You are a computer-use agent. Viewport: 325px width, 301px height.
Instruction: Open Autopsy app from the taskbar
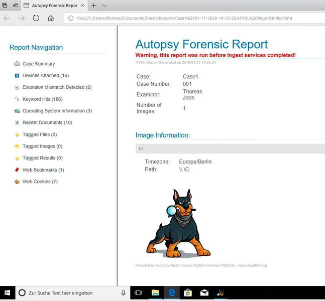click(220, 292)
